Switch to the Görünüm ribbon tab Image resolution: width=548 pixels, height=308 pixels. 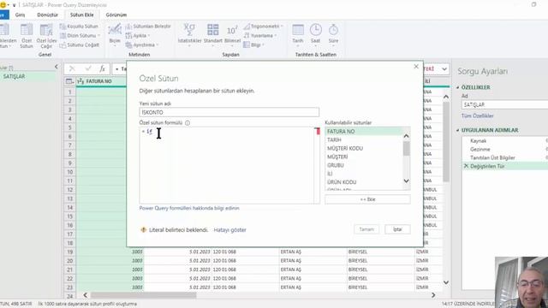pyautogui.click(x=116, y=15)
